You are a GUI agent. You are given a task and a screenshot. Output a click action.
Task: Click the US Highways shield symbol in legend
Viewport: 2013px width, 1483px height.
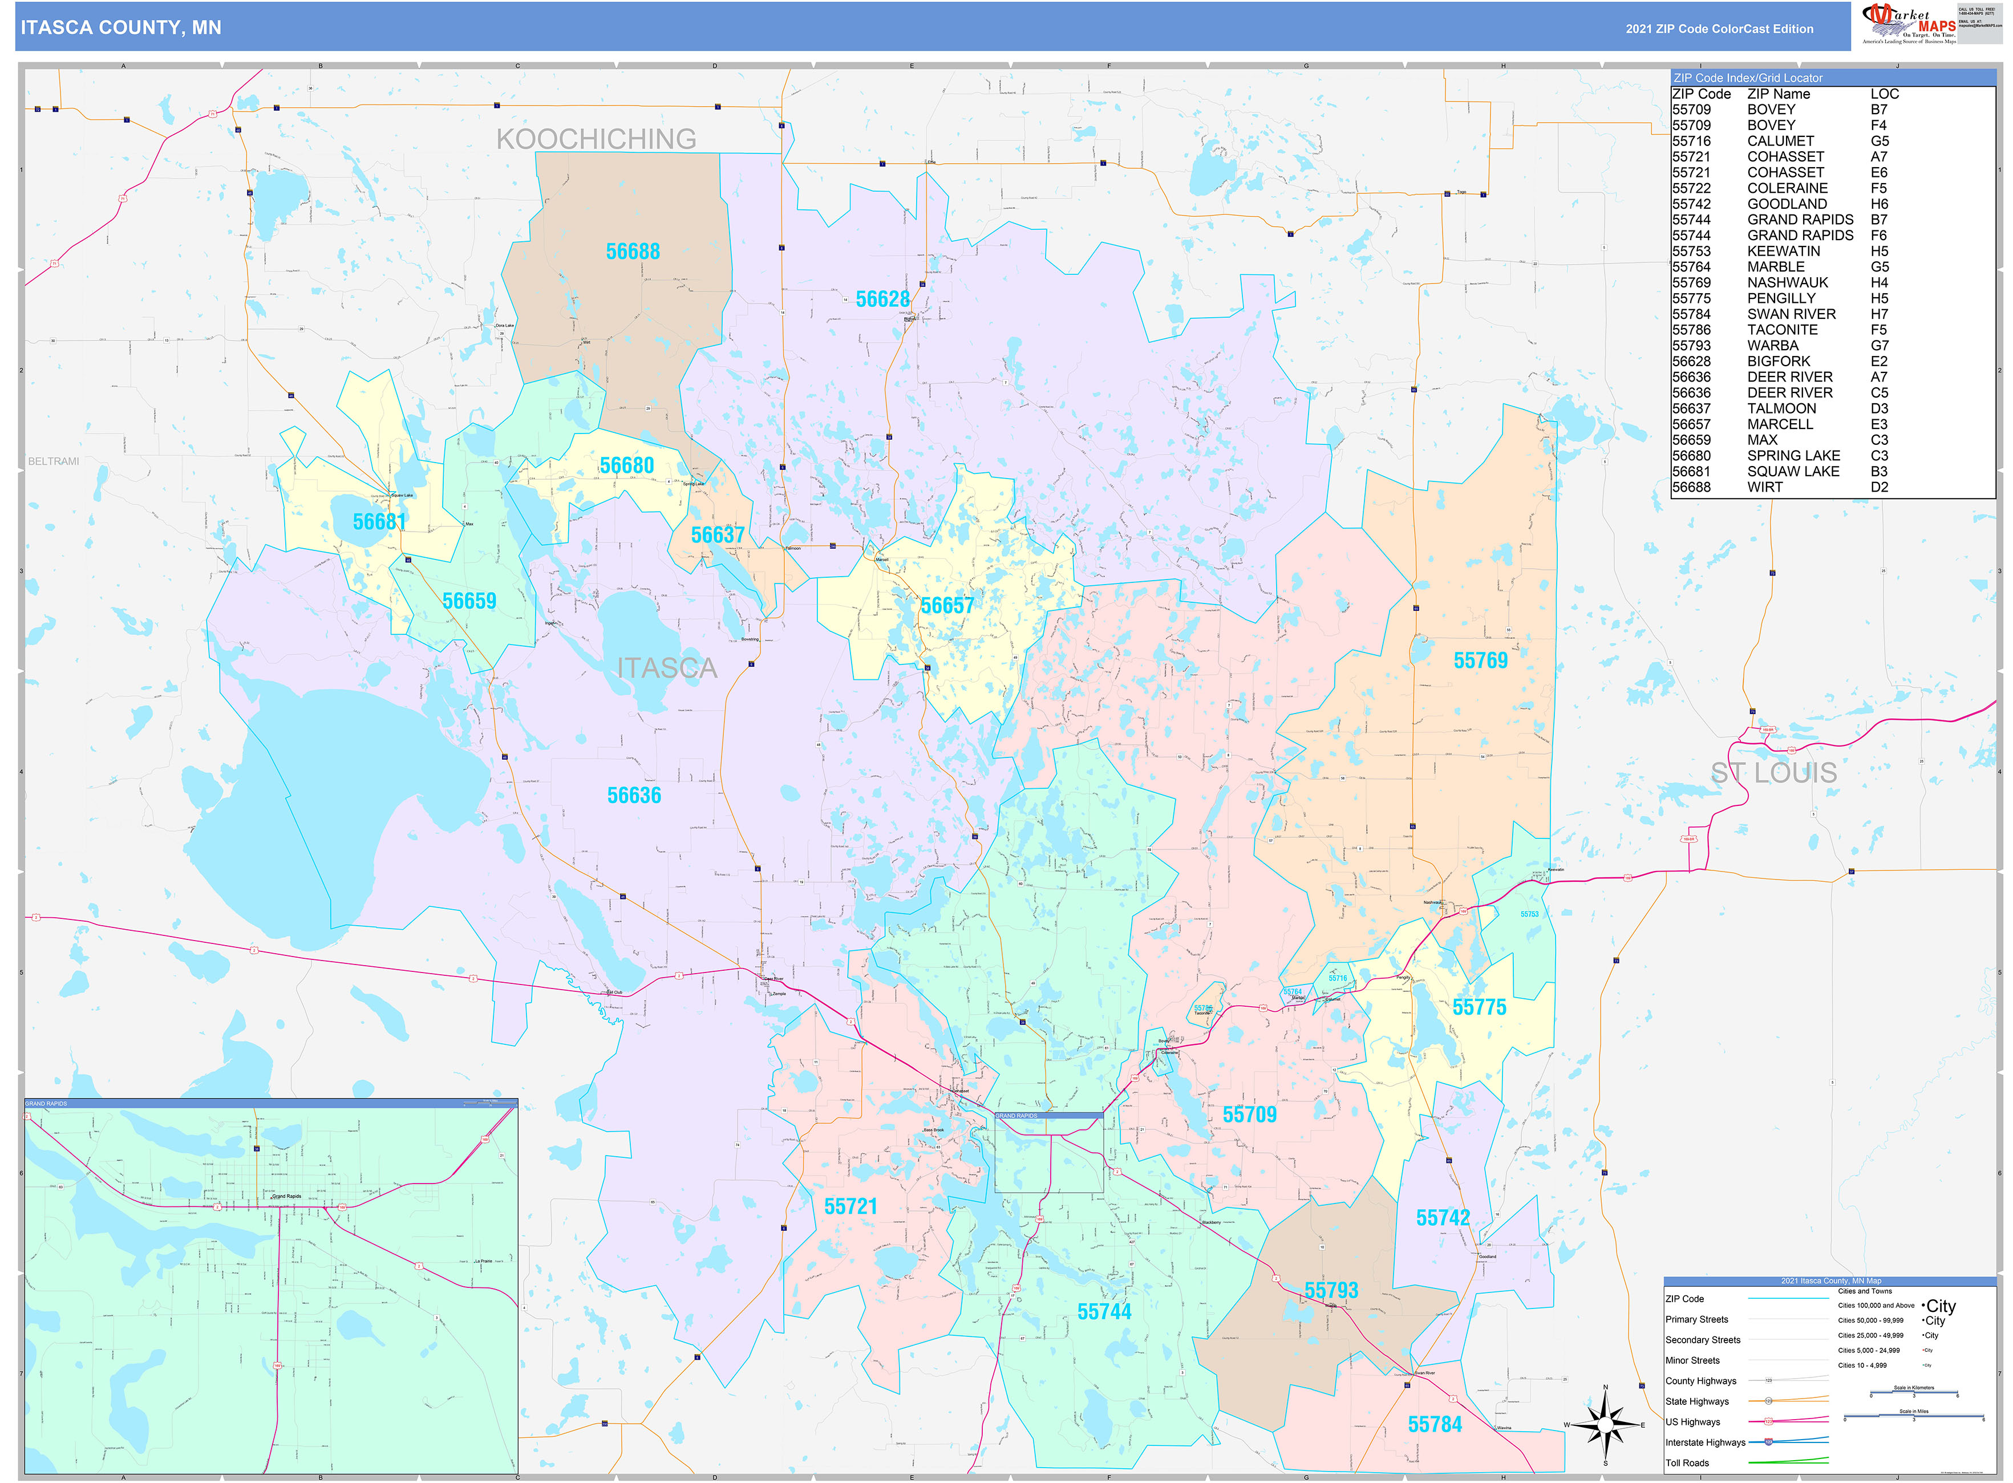coord(1768,1421)
